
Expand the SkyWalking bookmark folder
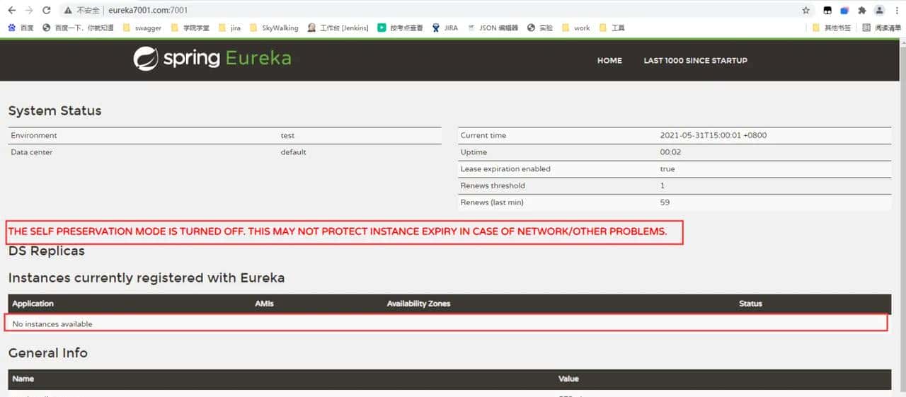point(273,28)
